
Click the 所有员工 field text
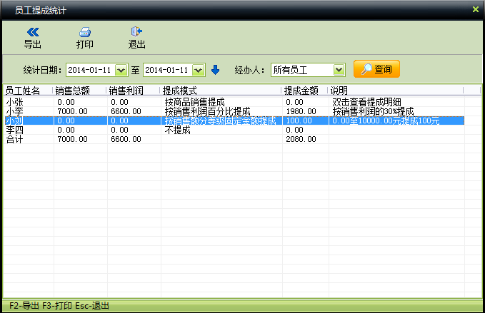coord(290,70)
